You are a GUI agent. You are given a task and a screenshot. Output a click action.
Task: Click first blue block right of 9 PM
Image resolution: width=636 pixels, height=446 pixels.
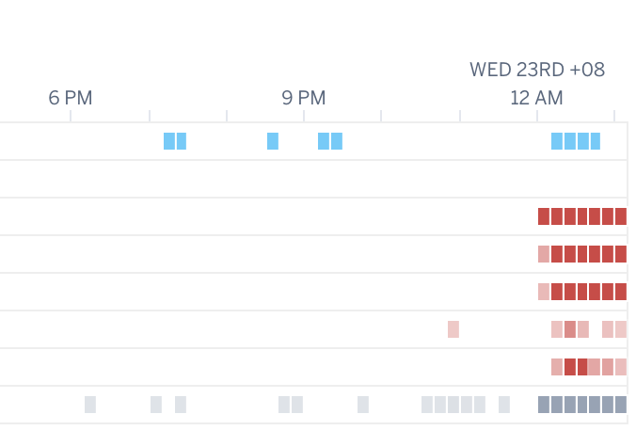324,141
